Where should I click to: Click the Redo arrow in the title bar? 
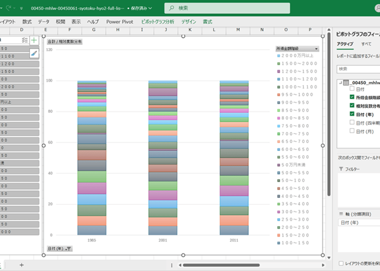pos(9,8)
